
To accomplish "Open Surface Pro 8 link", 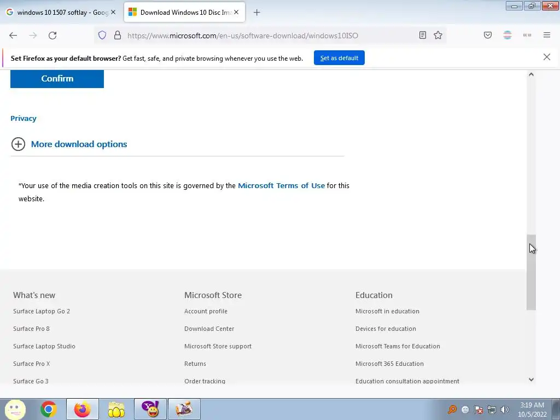I will 31,329.
